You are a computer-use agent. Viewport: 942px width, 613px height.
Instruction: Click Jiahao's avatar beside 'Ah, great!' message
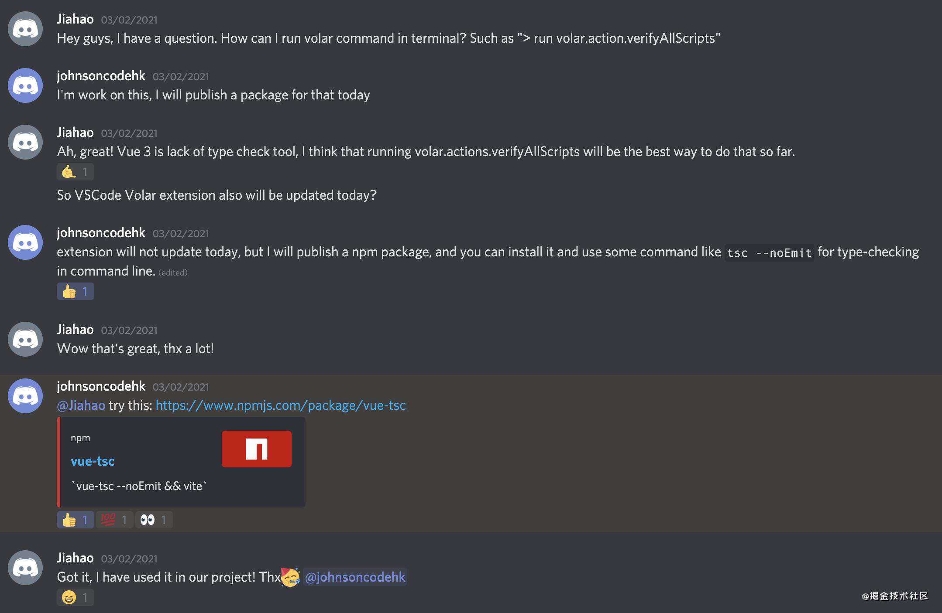point(25,142)
